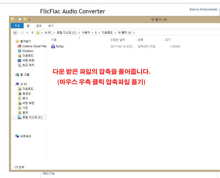Open the quick access toolbar customize dropdown
220x178 pixels.
click(30, 20)
